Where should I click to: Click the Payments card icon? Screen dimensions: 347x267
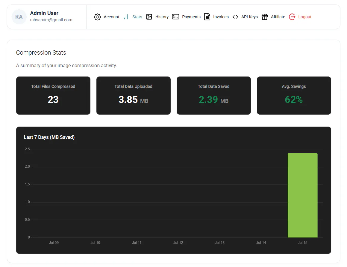click(175, 17)
